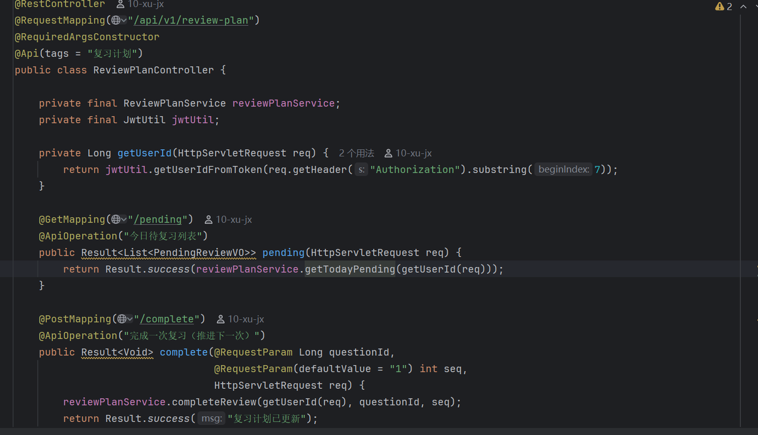Screen dimensions: 758x435
Task: Click the 'msg:' parameter hint
Action: [x=211, y=418]
